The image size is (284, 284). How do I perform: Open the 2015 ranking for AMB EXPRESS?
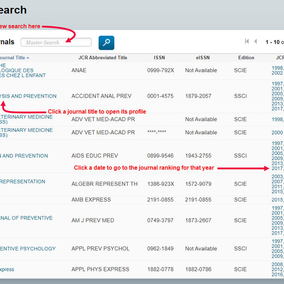click(277, 200)
